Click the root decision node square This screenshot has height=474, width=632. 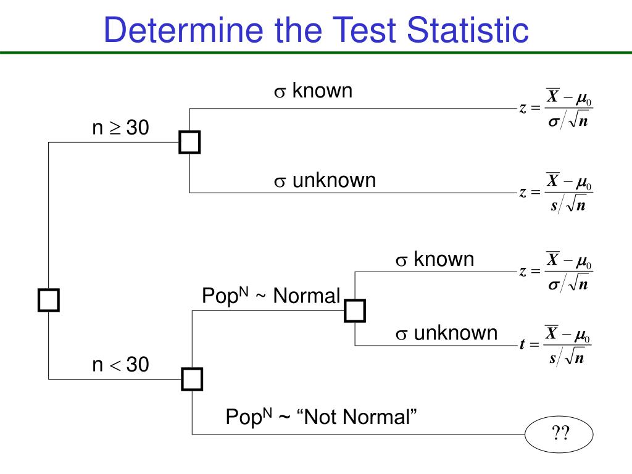(48, 300)
